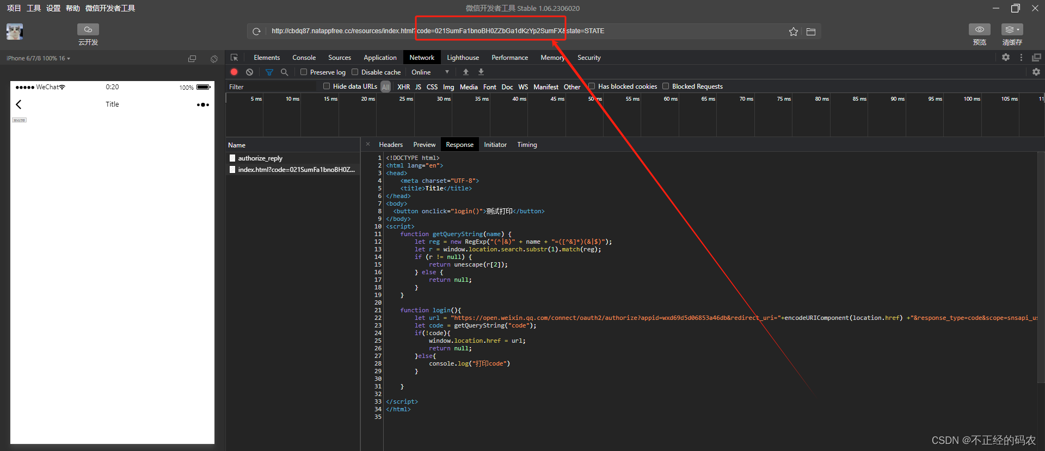1045x451 pixels.
Task: Close the request details pane with the X
Action: coord(368,144)
